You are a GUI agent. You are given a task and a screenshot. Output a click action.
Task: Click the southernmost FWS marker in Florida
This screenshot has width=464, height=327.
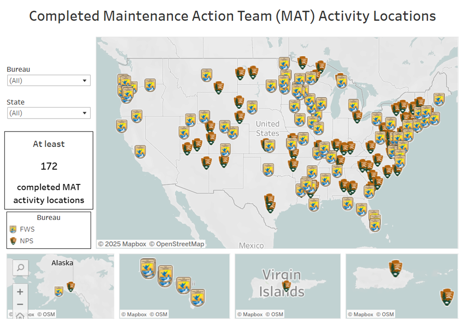[375, 225]
